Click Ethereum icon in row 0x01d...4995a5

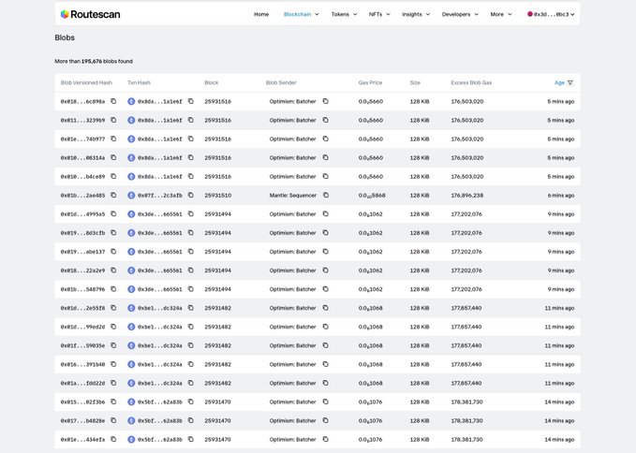(131, 214)
